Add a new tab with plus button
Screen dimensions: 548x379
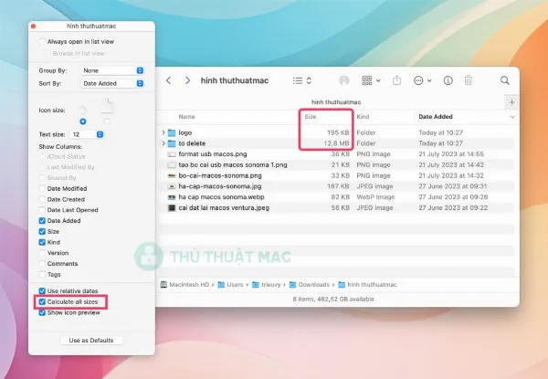[512, 102]
